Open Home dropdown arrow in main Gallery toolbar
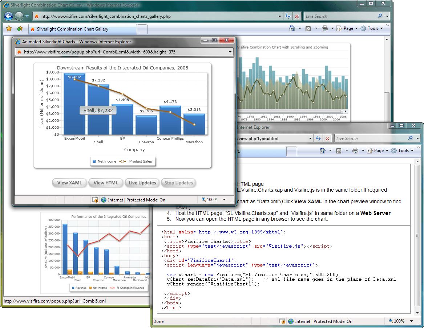Image resolution: width=424 pixels, height=328 pixels. [300, 28]
